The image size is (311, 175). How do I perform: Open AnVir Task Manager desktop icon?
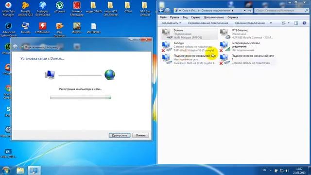(8, 9)
